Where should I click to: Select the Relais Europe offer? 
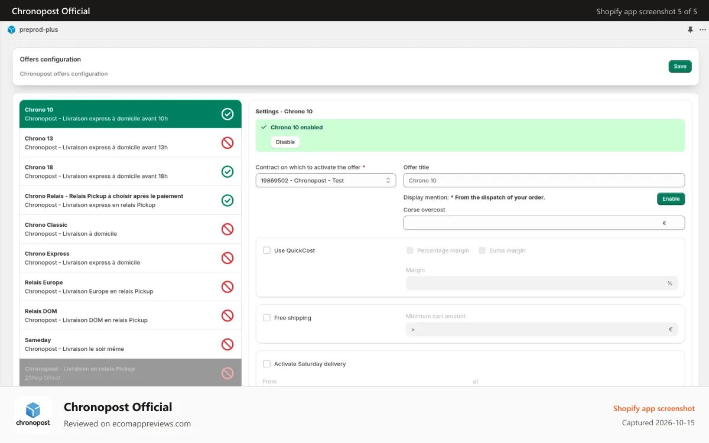click(x=131, y=287)
